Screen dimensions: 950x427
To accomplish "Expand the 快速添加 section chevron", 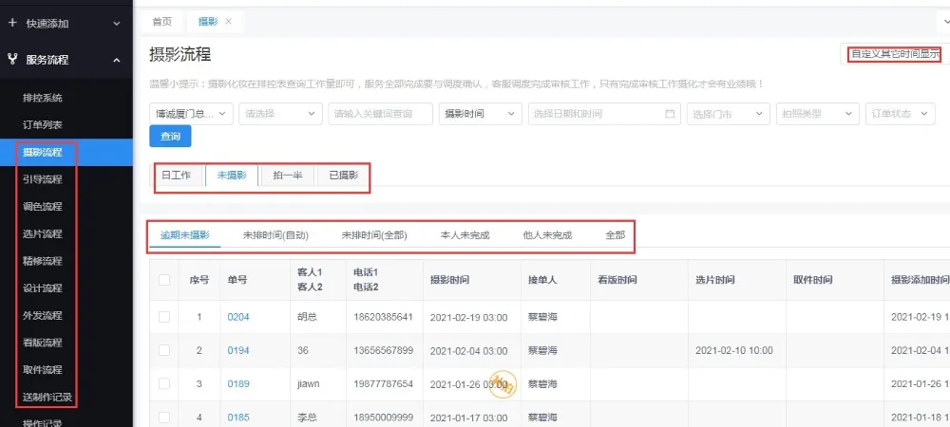I will click(116, 23).
